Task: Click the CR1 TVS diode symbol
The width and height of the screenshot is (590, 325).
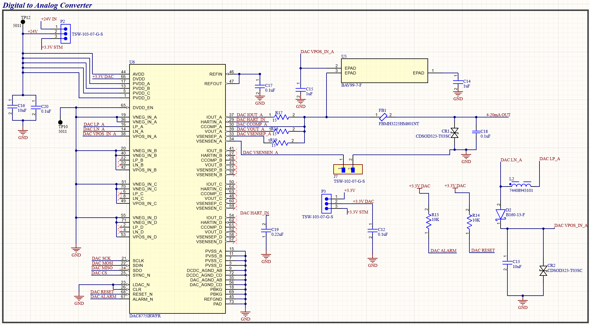Action: click(455, 133)
